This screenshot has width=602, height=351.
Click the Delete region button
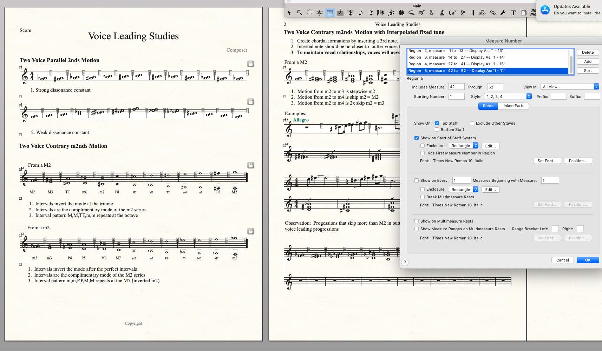(x=588, y=52)
